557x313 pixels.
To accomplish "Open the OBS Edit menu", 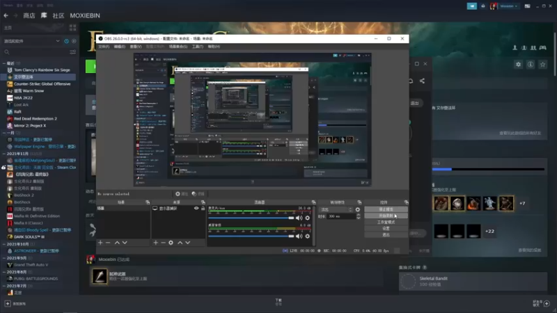I will click(x=119, y=47).
